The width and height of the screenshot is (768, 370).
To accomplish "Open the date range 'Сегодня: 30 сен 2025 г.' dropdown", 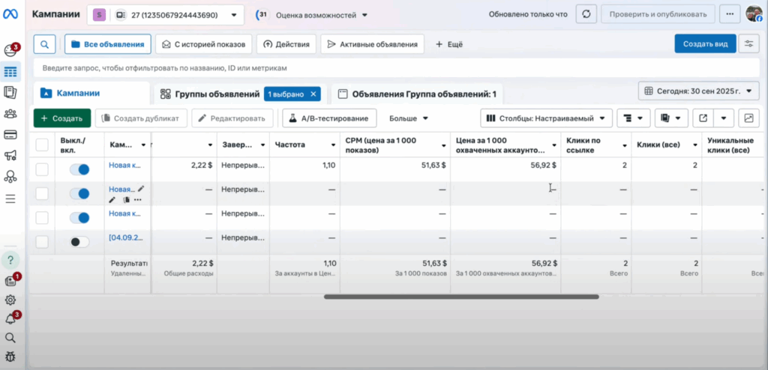I will click(x=699, y=91).
